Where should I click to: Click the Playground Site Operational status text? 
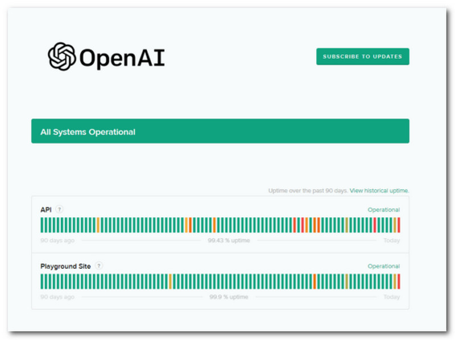tap(383, 266)
